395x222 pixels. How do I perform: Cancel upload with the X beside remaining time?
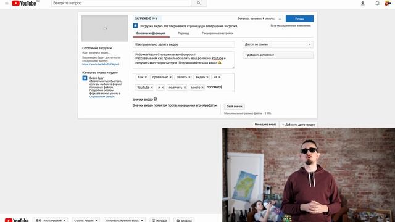[x=280, y=19]
